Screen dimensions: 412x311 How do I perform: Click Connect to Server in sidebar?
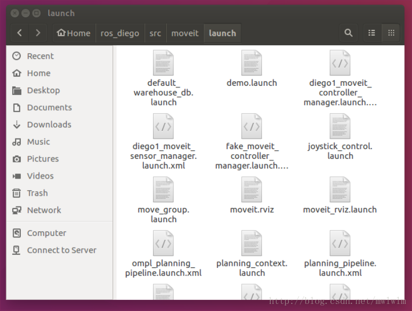click(60, 250)
